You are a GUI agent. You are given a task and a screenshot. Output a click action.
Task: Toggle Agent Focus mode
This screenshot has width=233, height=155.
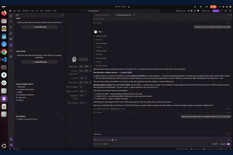[x=181, y=11]
